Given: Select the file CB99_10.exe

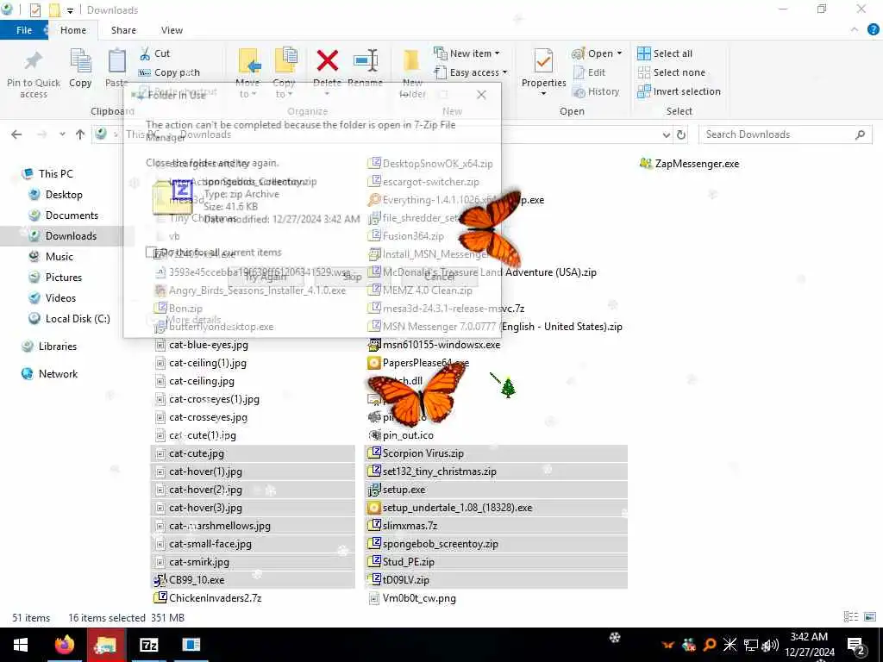Looking at the screenshot, I should click(x=197, y=580).
